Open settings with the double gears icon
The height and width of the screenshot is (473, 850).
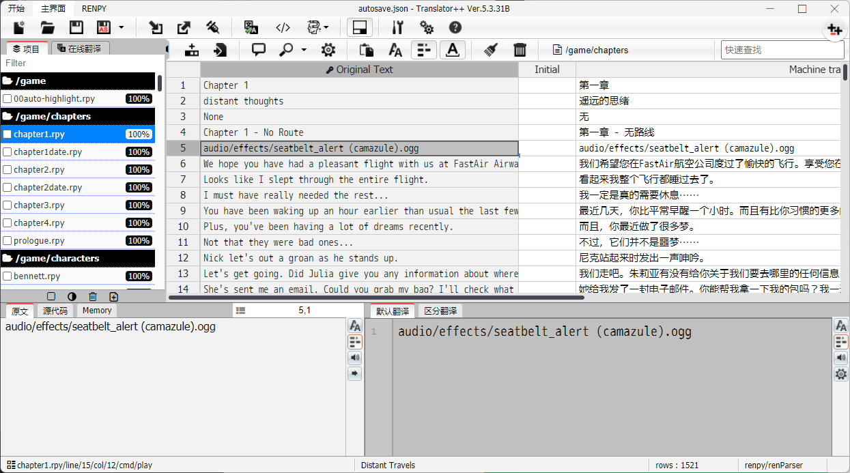pos(427,27)
